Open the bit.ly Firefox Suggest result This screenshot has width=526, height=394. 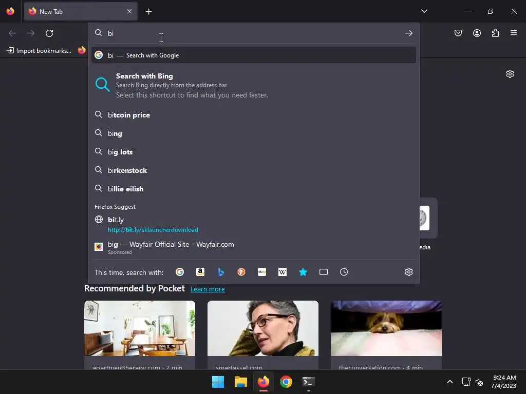click(x=254, y=225)
